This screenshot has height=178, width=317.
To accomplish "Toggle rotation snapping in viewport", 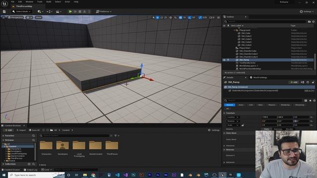I will [x=189, y=18].
